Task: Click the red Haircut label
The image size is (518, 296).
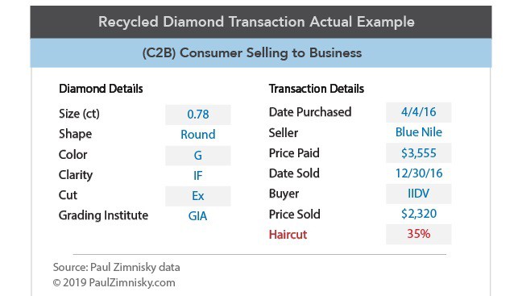Action: click(288, 235)
